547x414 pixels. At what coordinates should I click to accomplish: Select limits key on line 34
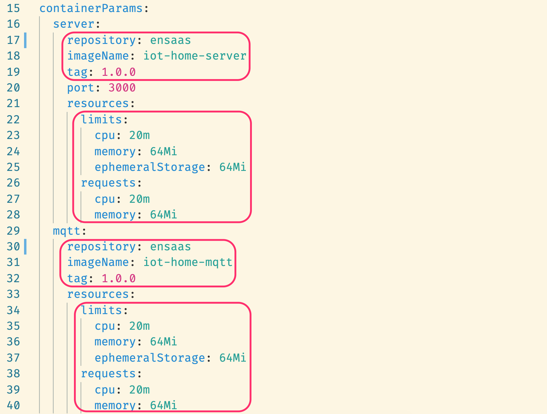[102, 310]
